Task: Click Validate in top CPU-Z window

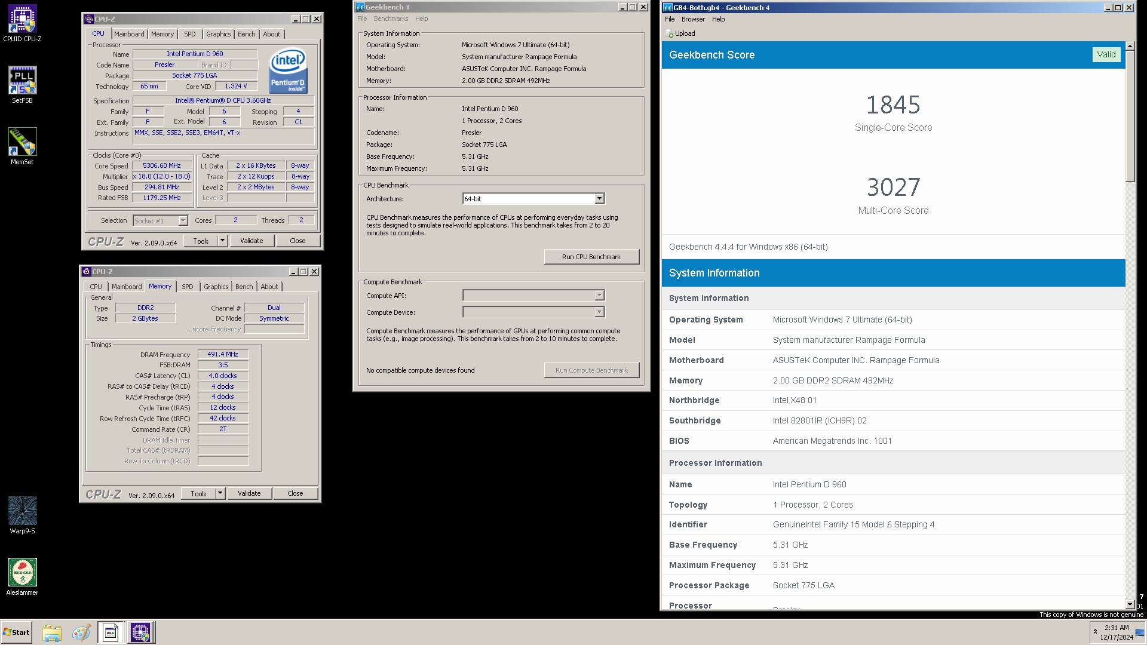Action: [x=252, y=241]
